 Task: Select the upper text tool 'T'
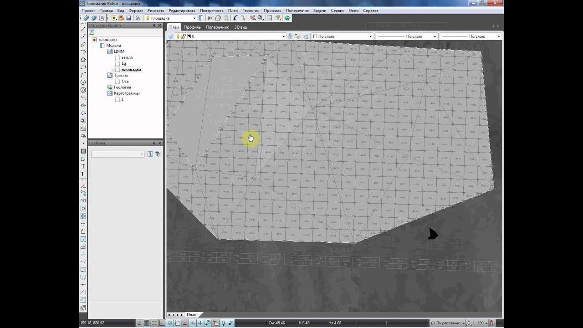coord(83,167)
